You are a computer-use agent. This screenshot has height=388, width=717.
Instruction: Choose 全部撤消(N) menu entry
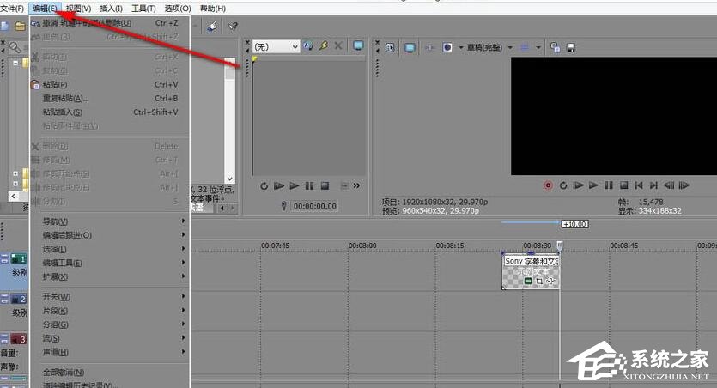coord(109,372)
